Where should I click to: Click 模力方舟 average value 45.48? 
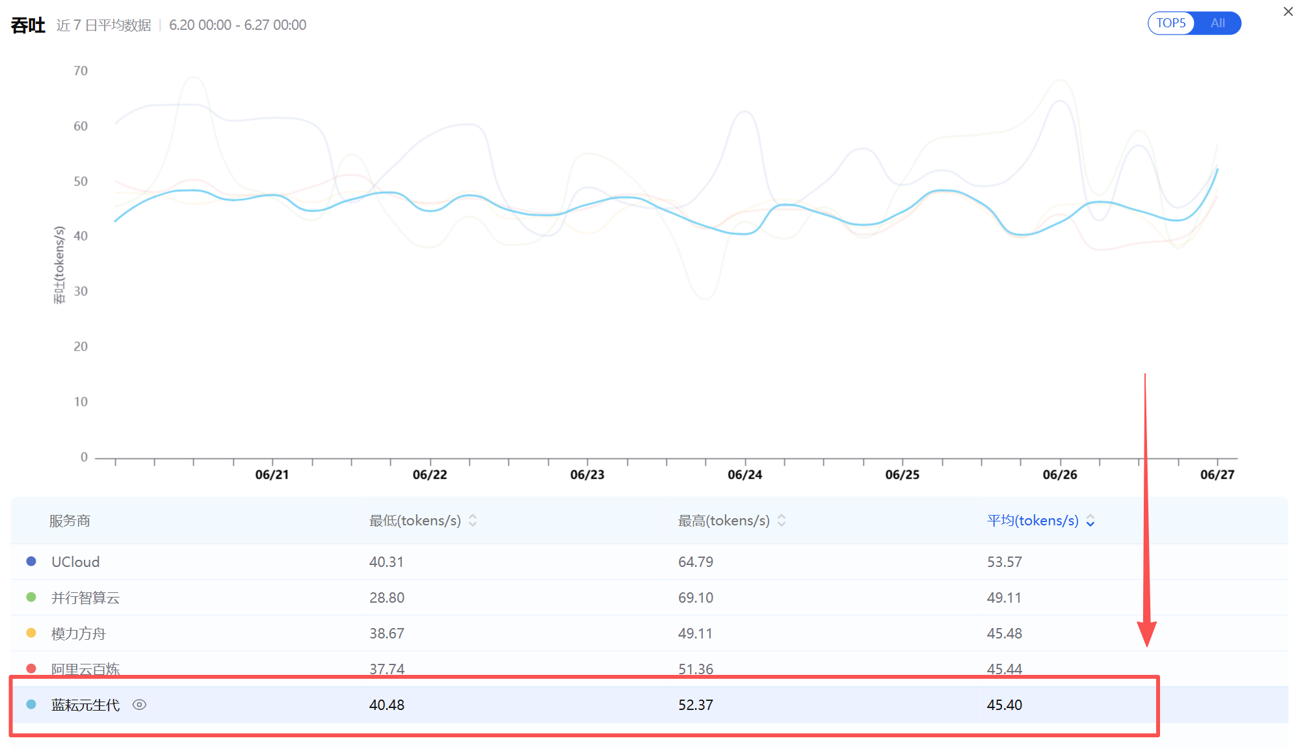click(x=1005, y=633)
